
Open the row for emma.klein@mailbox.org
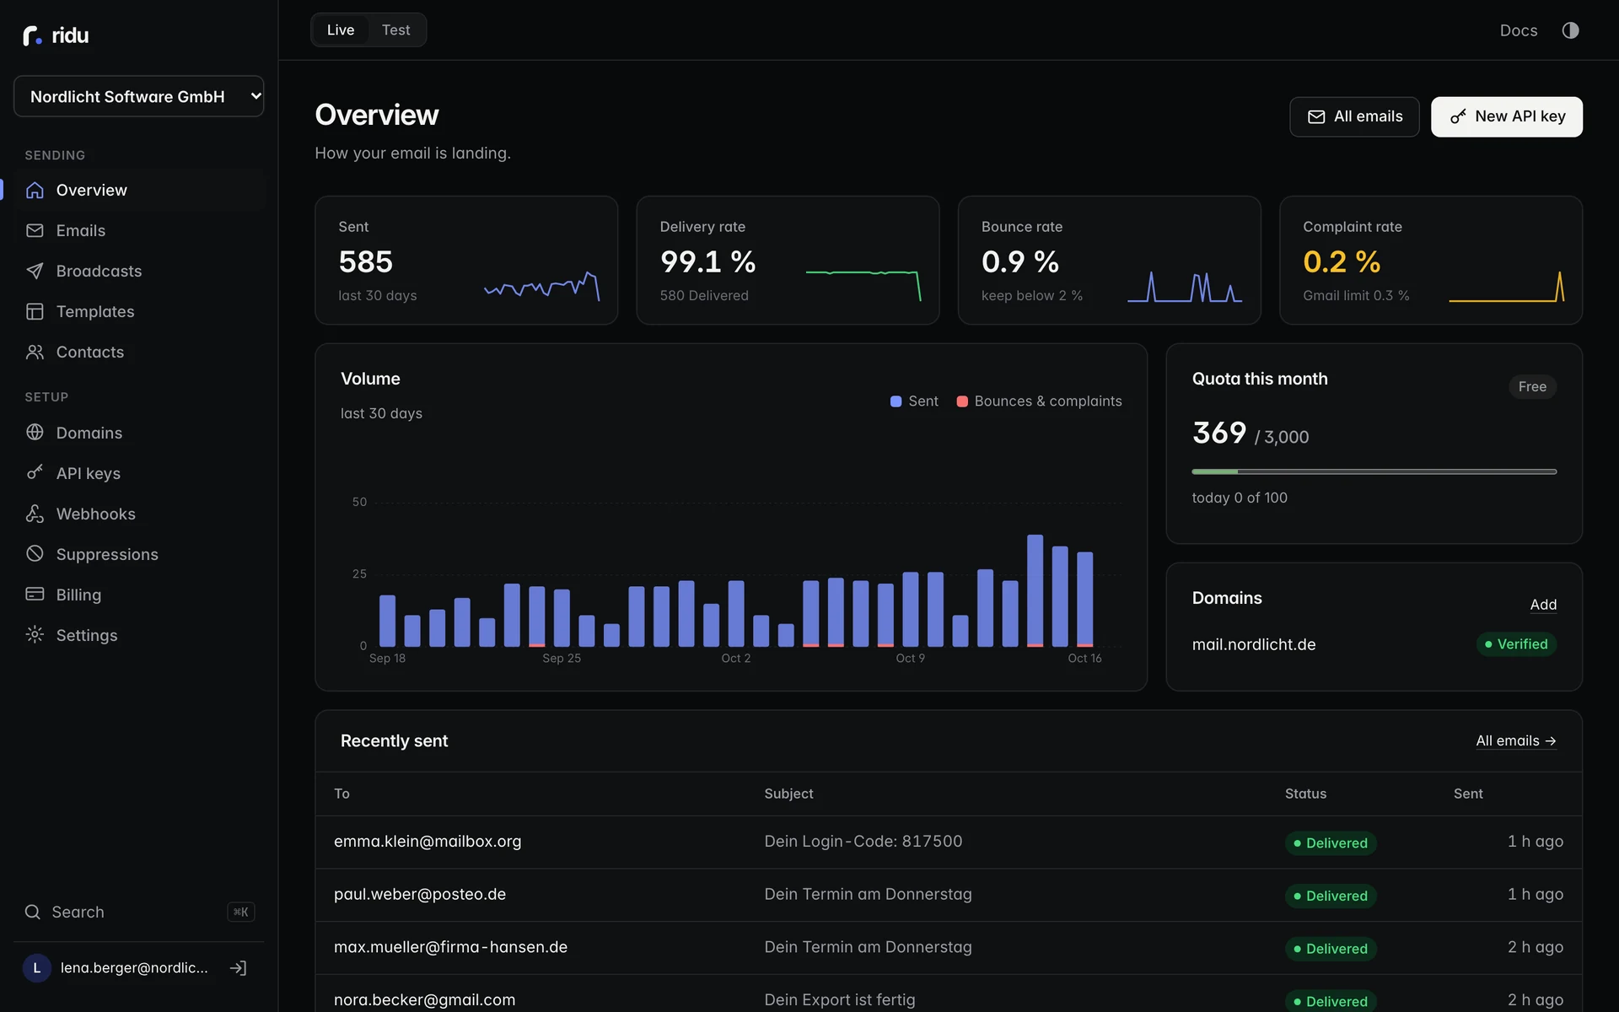point(949,842)
